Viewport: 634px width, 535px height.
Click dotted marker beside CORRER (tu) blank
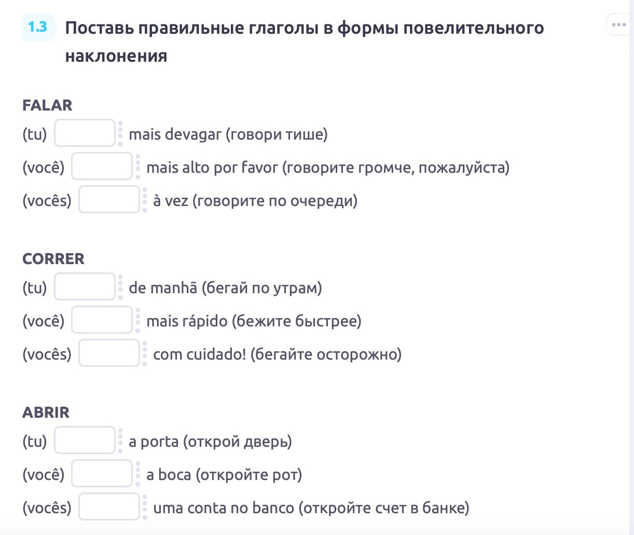pos(120,287)
